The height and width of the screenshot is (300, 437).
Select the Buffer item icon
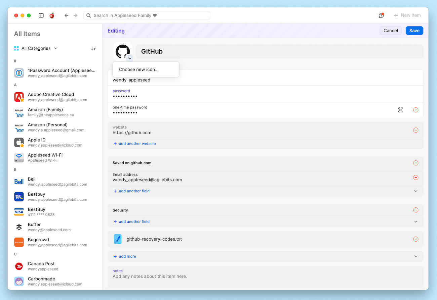coord(19,227)
